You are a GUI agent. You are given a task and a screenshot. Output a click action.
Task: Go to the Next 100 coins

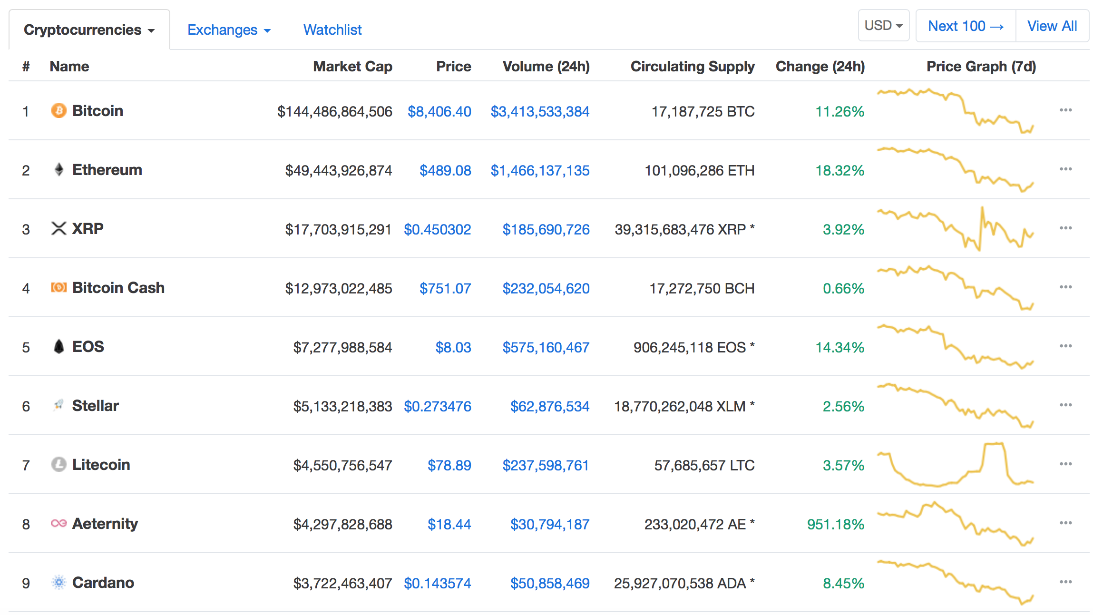click(x=966, y=26)
